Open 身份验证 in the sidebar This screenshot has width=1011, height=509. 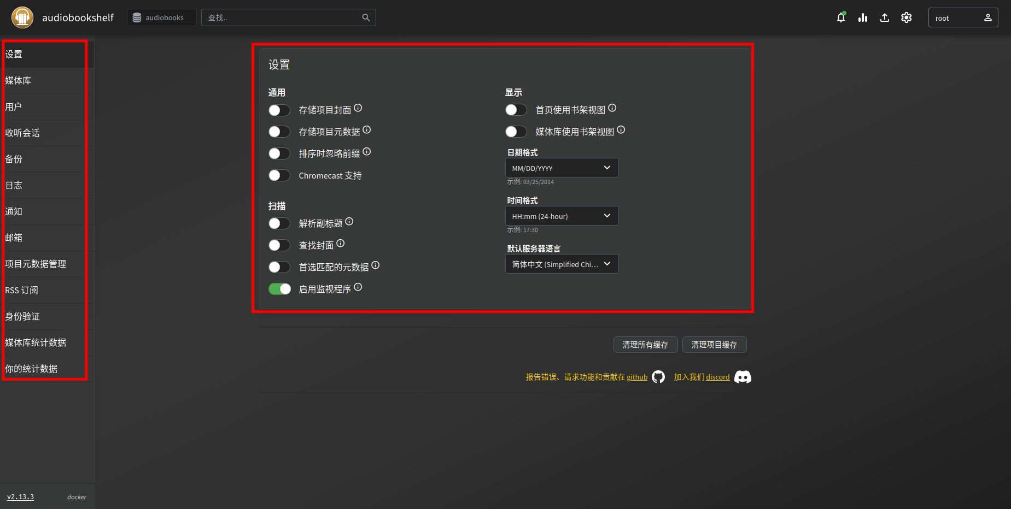47,316
